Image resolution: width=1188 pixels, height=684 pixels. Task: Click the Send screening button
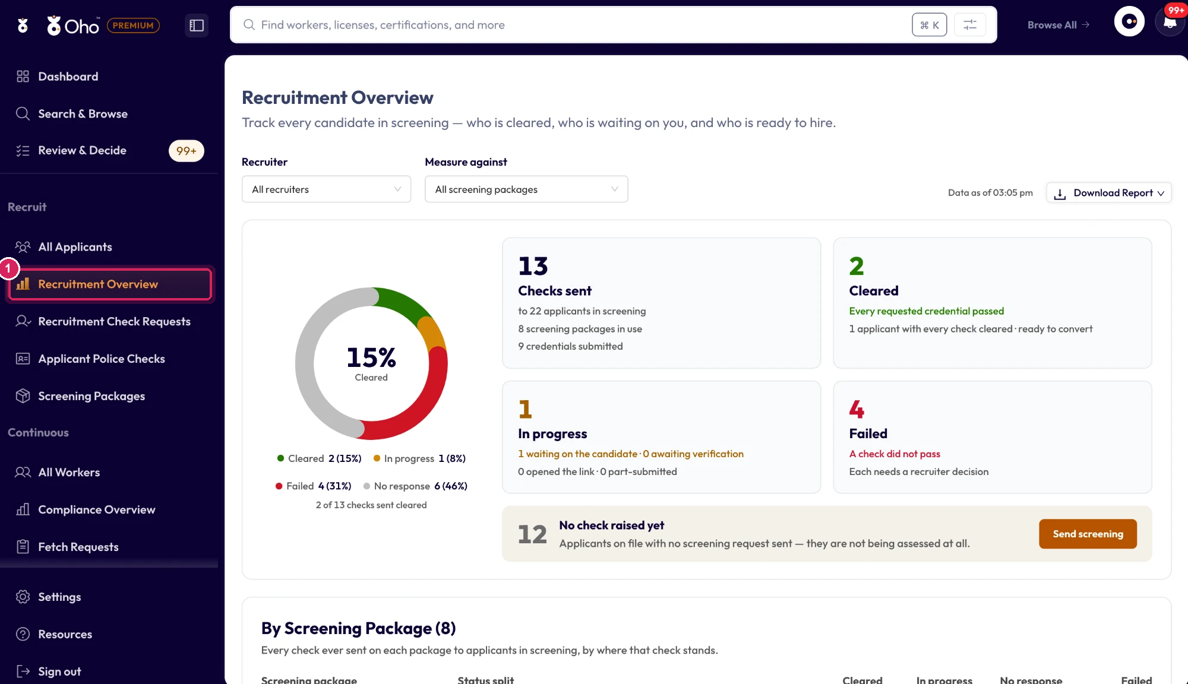(x=1088, y=534)
